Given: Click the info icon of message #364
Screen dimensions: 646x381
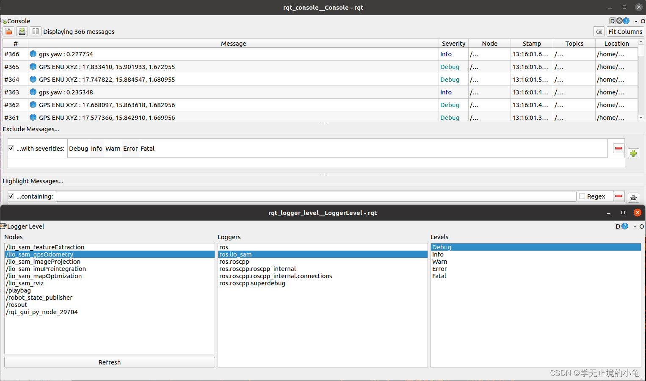Looking at the screenshot, I should point(33,79).
